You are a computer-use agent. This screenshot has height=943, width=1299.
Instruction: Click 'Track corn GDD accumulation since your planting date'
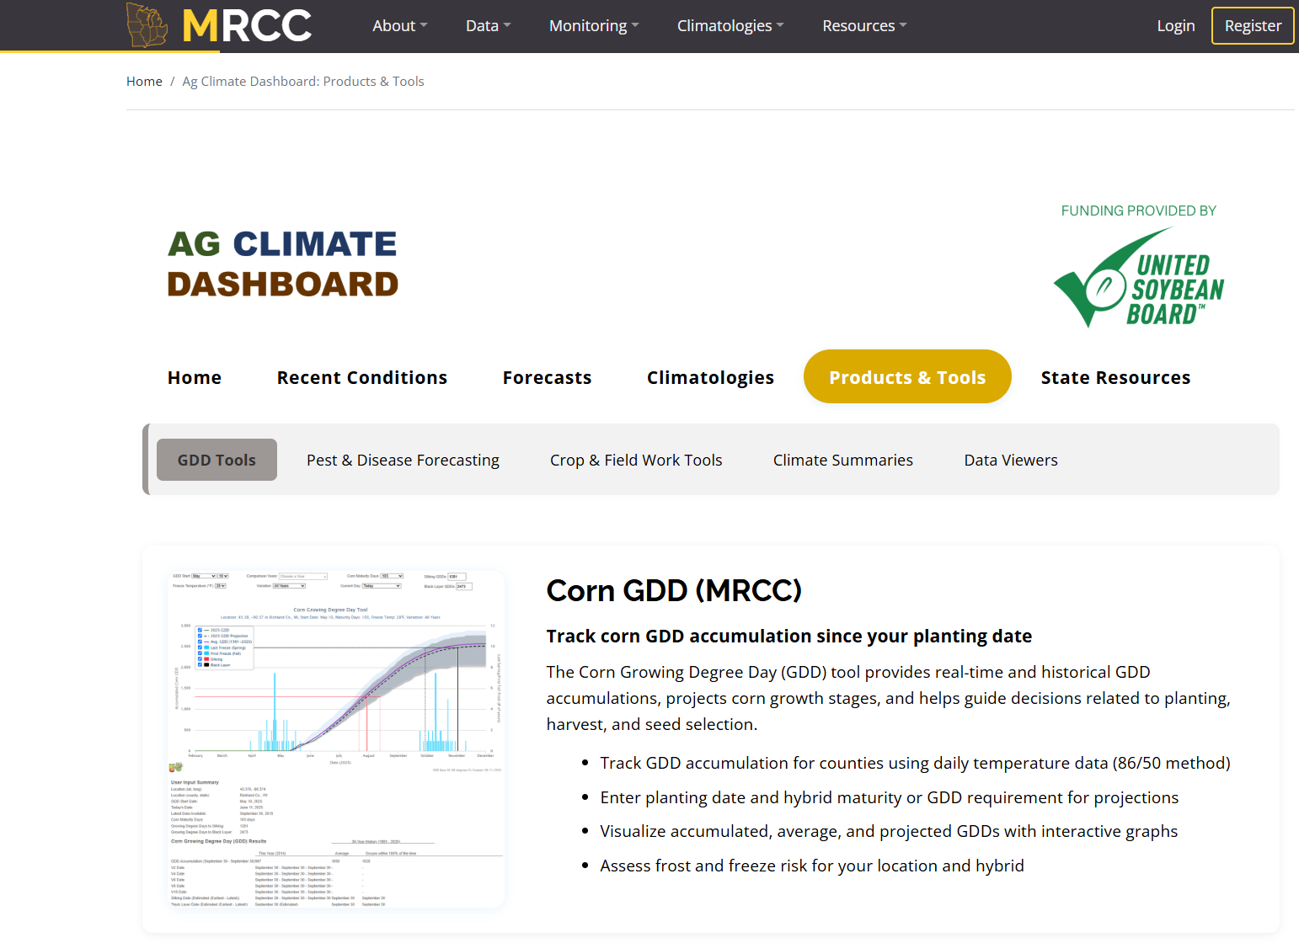[789, 637]
